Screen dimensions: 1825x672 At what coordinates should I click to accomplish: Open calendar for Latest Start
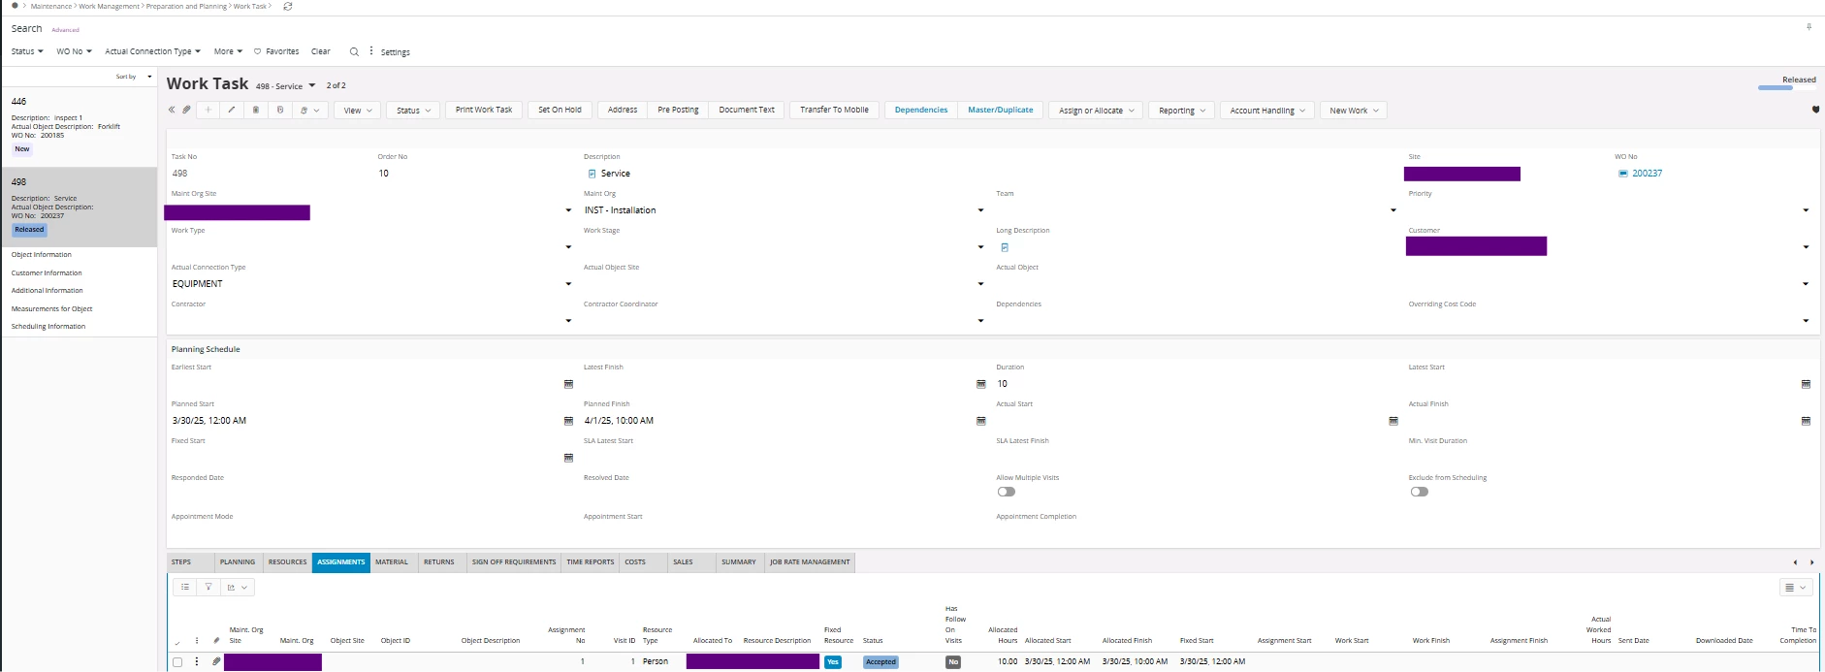(1806, 384)
